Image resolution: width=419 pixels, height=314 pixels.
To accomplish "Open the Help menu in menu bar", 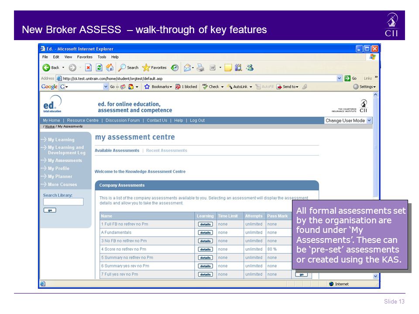I will (x=115, y=57).
